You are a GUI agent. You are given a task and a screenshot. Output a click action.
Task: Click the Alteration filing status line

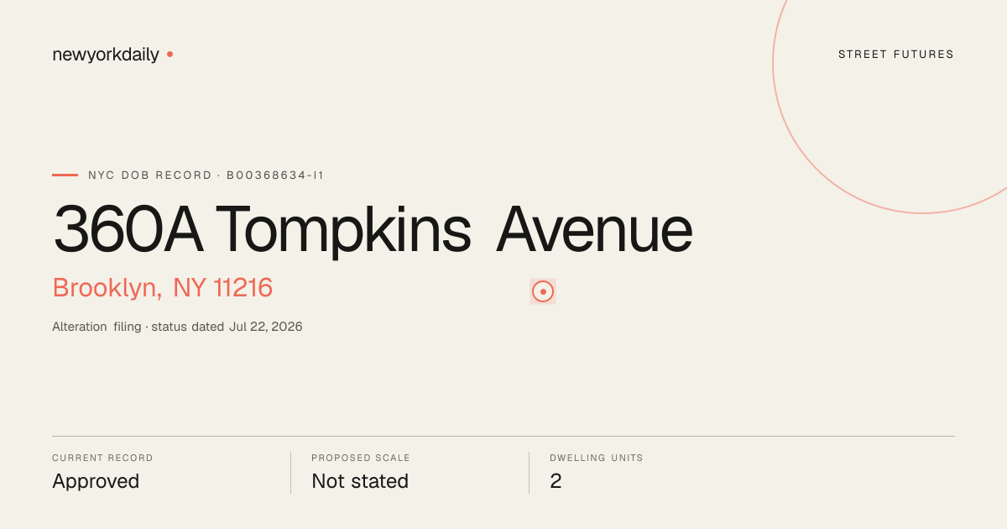177,327
